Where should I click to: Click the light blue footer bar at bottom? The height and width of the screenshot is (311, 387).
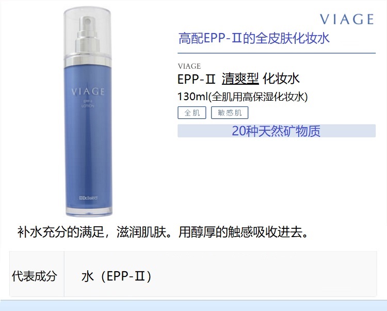[x=193, y=305]
